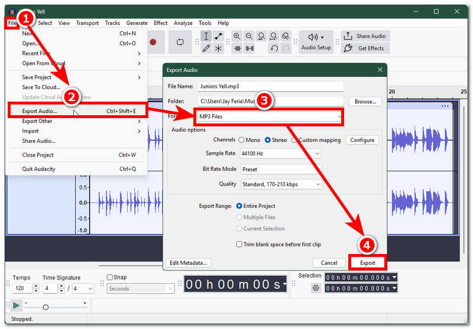Open the Select menu

tap(45, 23)
